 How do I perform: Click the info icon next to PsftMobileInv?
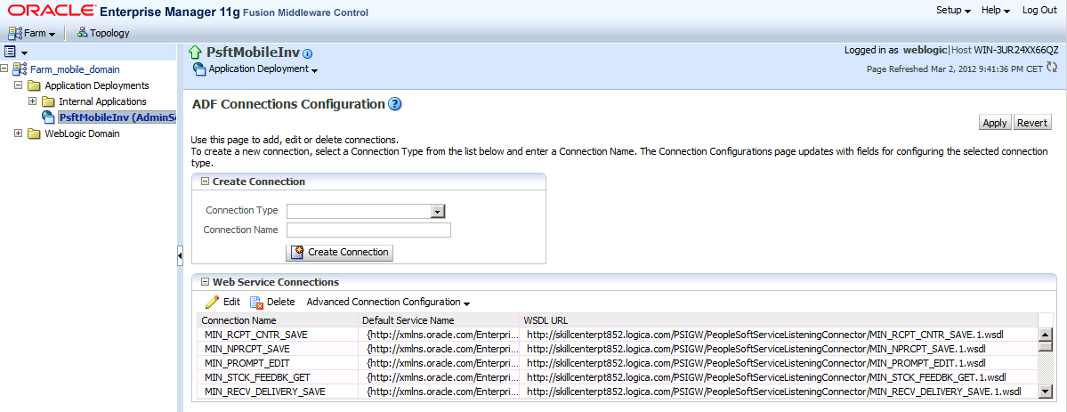307,53
